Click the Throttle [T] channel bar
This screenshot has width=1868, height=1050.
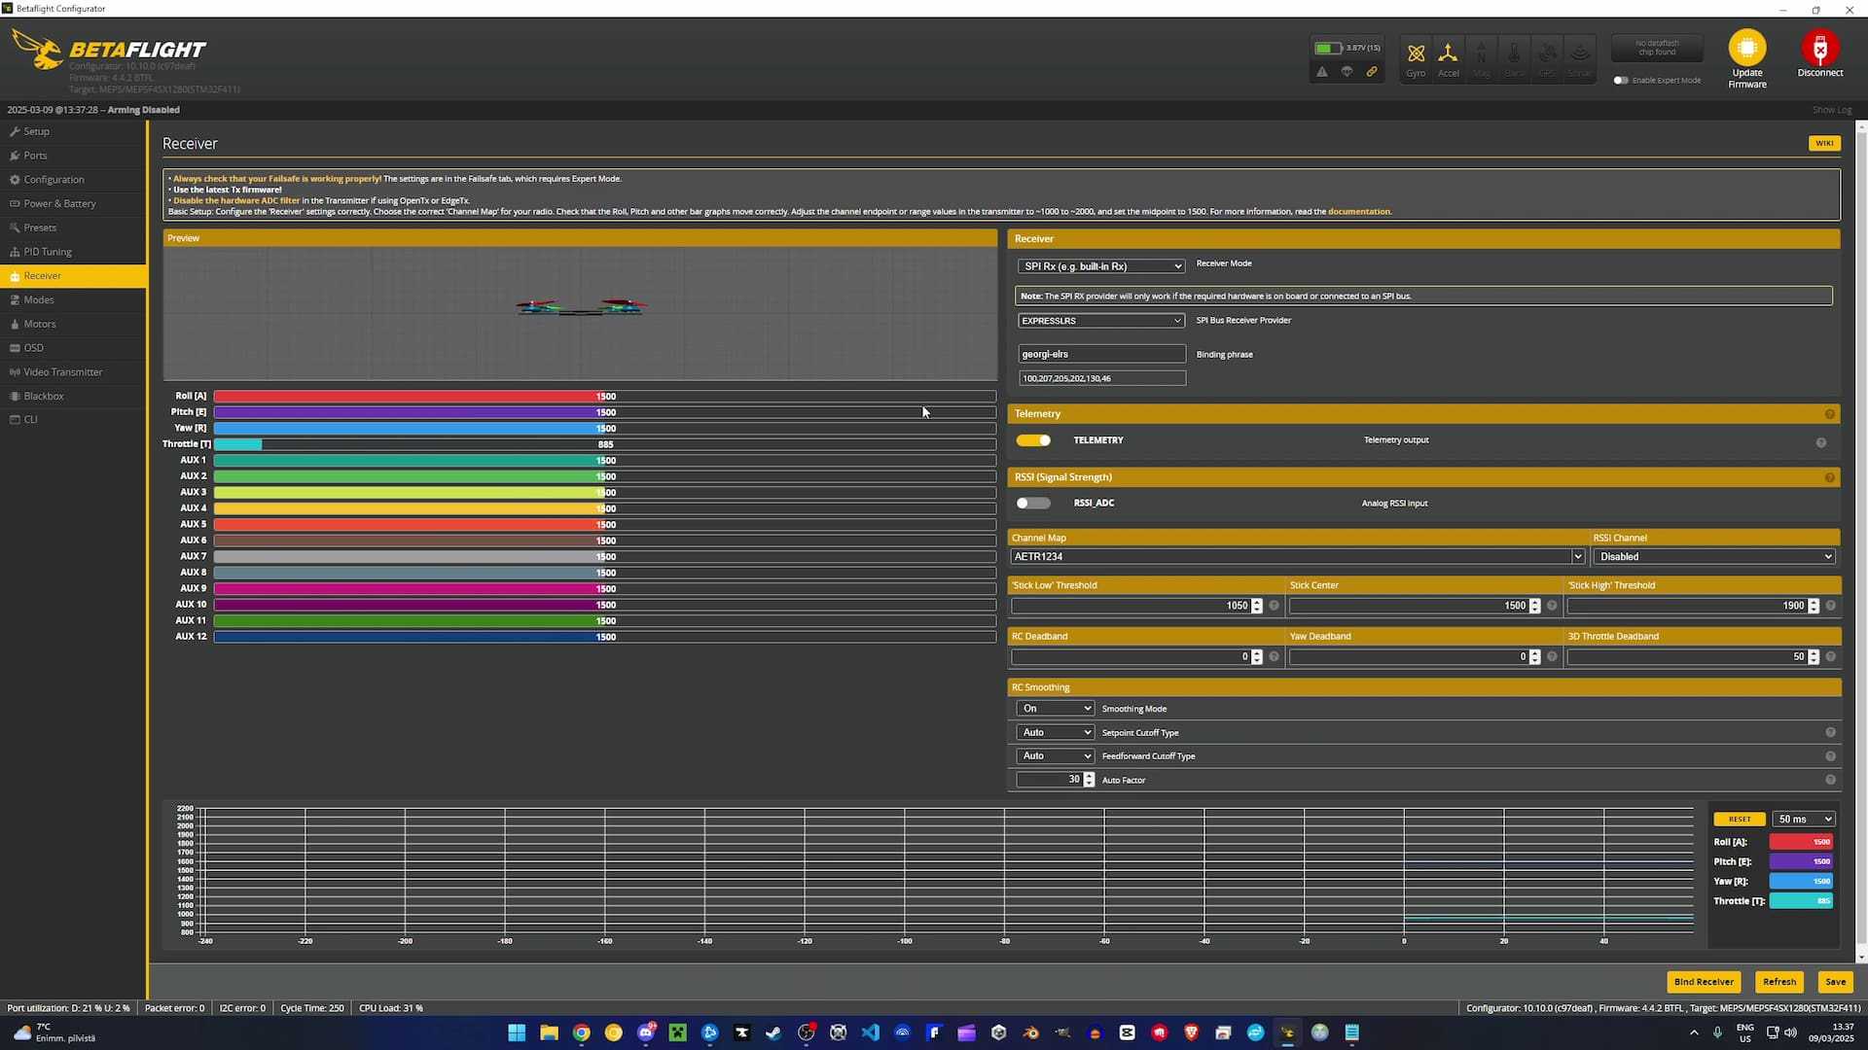point(605,444)
